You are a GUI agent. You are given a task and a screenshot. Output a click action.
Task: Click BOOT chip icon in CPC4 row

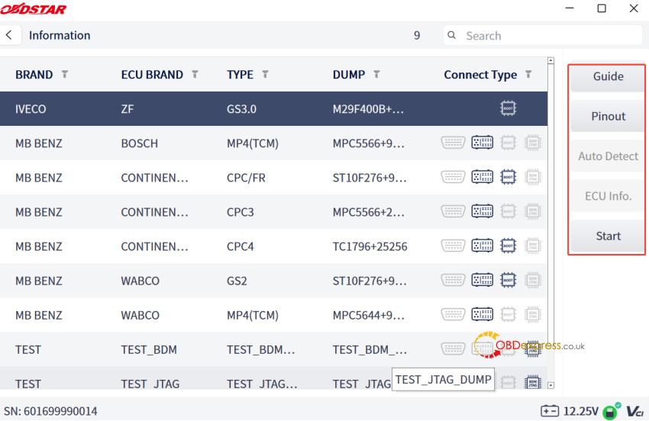pyautogui.click(x=508, y=246)
